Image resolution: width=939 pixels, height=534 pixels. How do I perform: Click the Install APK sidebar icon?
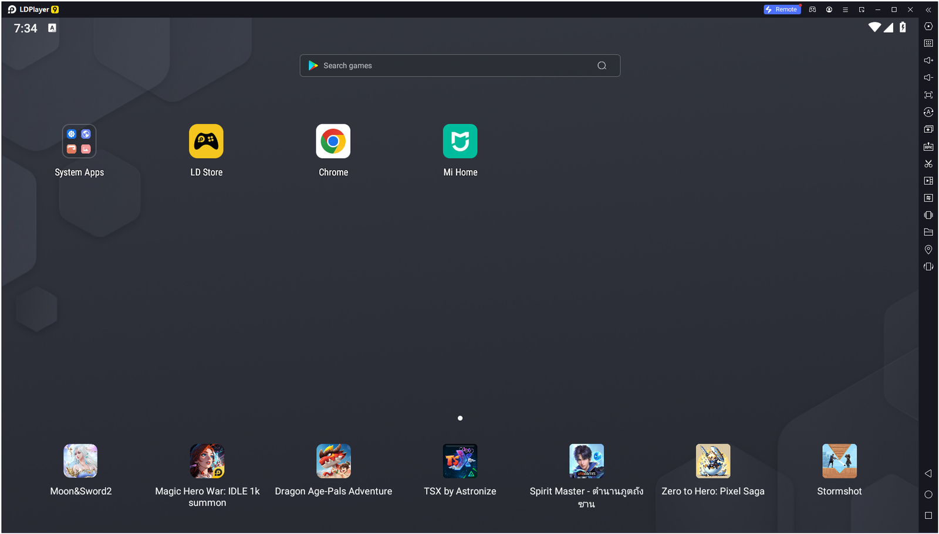pos(928,147)
